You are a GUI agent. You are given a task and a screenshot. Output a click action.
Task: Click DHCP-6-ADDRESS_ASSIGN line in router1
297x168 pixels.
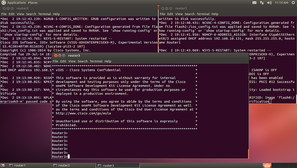point(227,35)
